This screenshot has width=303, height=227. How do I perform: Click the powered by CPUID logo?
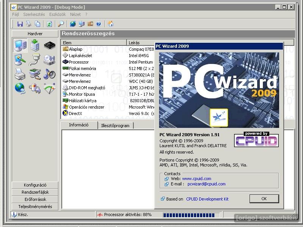[256, 139]
